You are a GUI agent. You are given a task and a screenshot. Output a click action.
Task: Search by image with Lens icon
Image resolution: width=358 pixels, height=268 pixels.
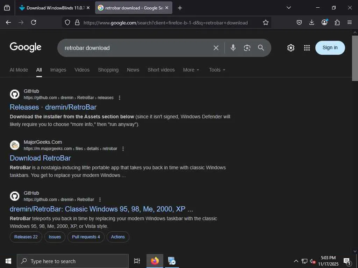coord(247,48)
